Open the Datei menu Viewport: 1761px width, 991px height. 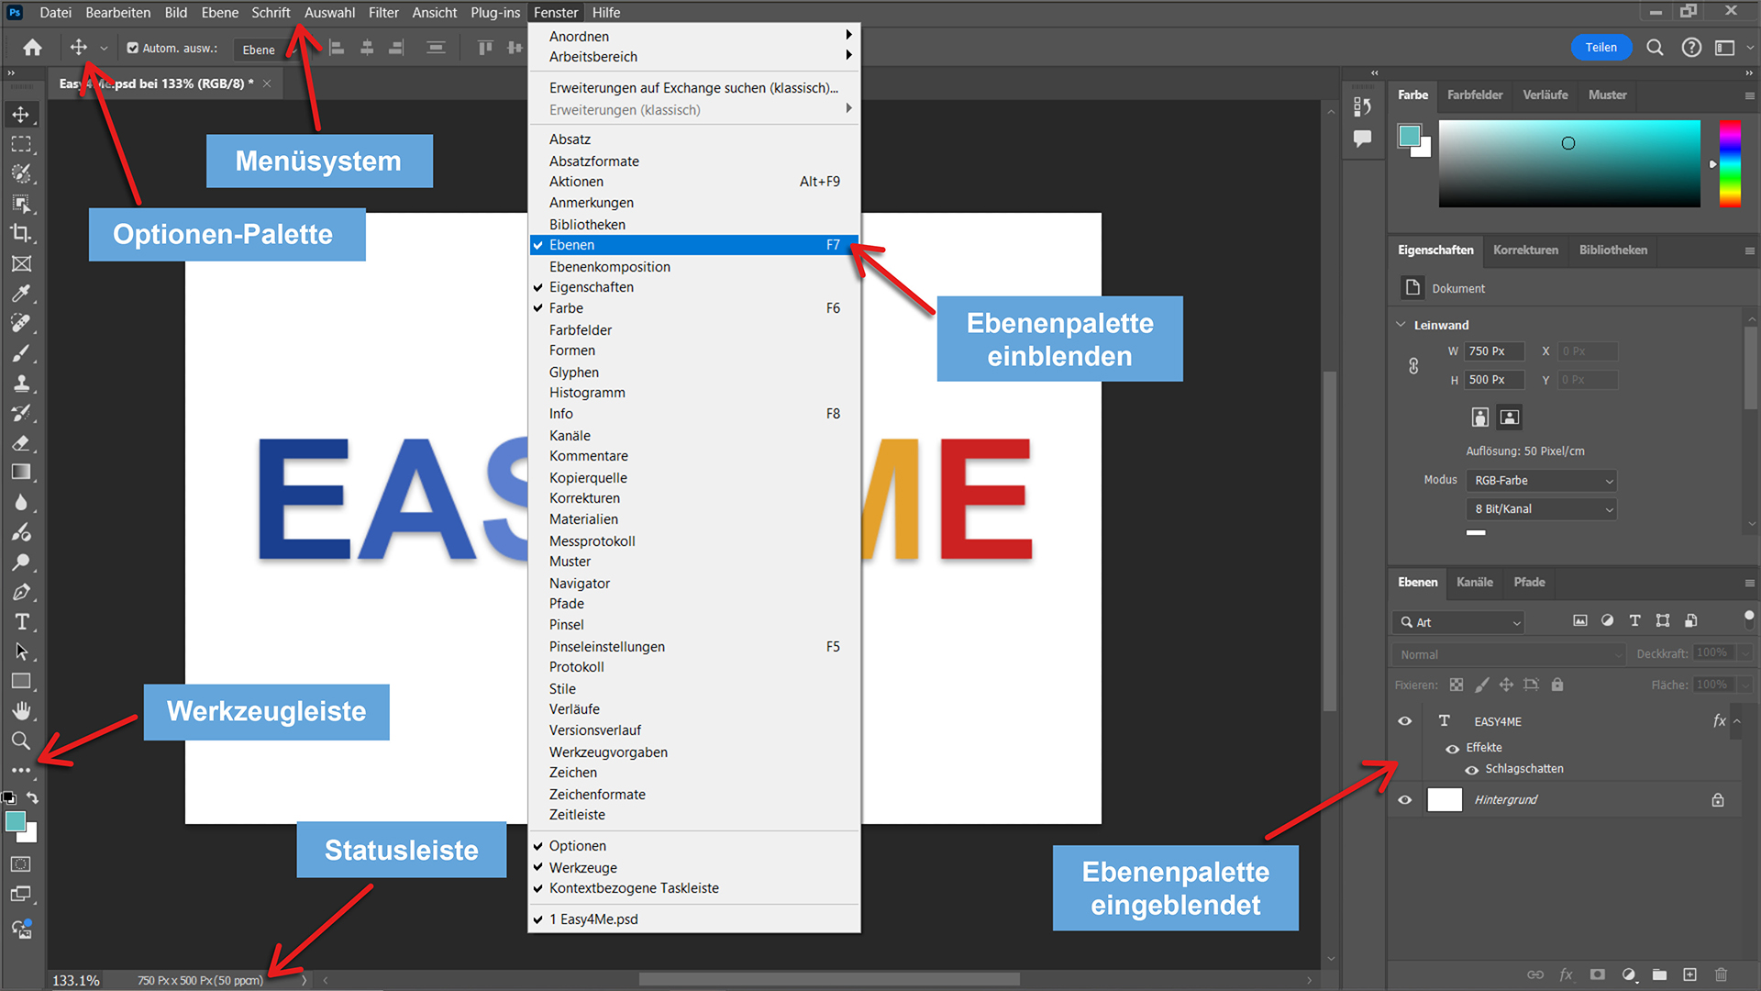pos(56,13)
